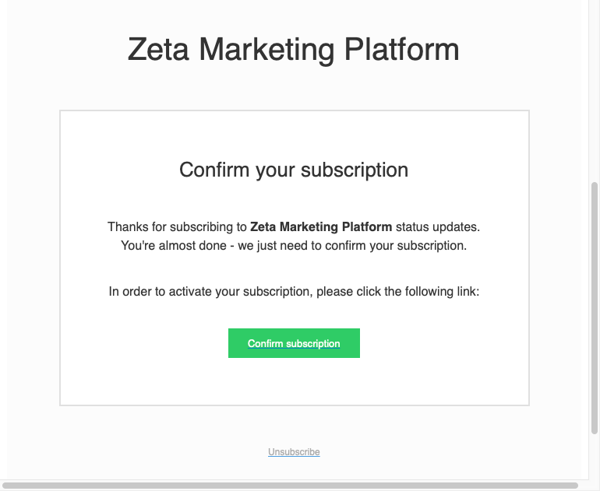
Task: Click the vertical scrollbar thumb
Action: click(595, 307)
